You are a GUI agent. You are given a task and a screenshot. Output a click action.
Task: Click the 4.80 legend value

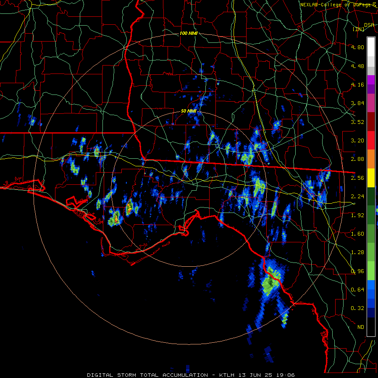point(357,47)
